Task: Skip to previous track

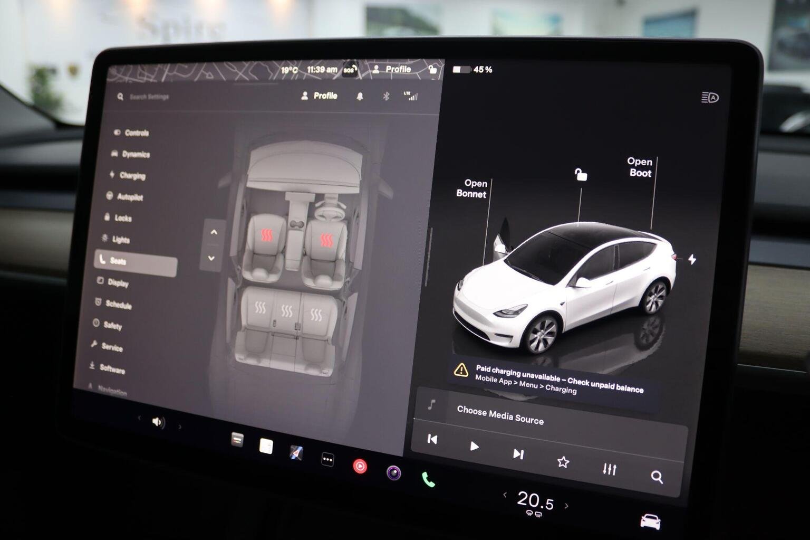Action: pos(432,439)
